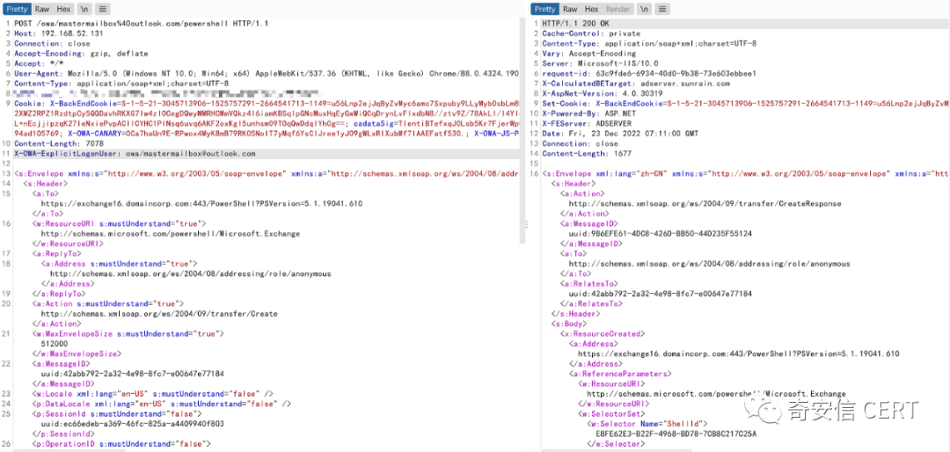Click the x:ResourceCreated opening tag
The image size is (950, 452).
click(603, 334)
